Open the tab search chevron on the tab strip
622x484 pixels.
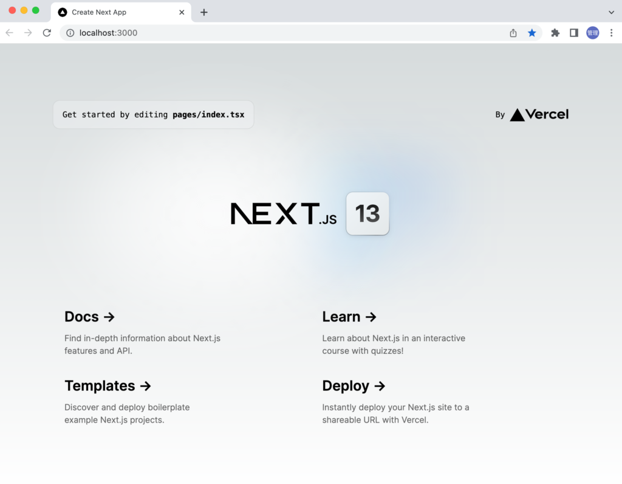pos(612,12)
